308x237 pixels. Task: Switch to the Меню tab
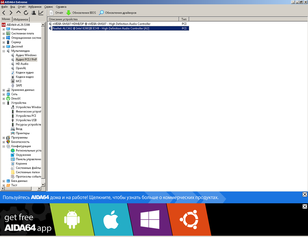pos(6,19)
